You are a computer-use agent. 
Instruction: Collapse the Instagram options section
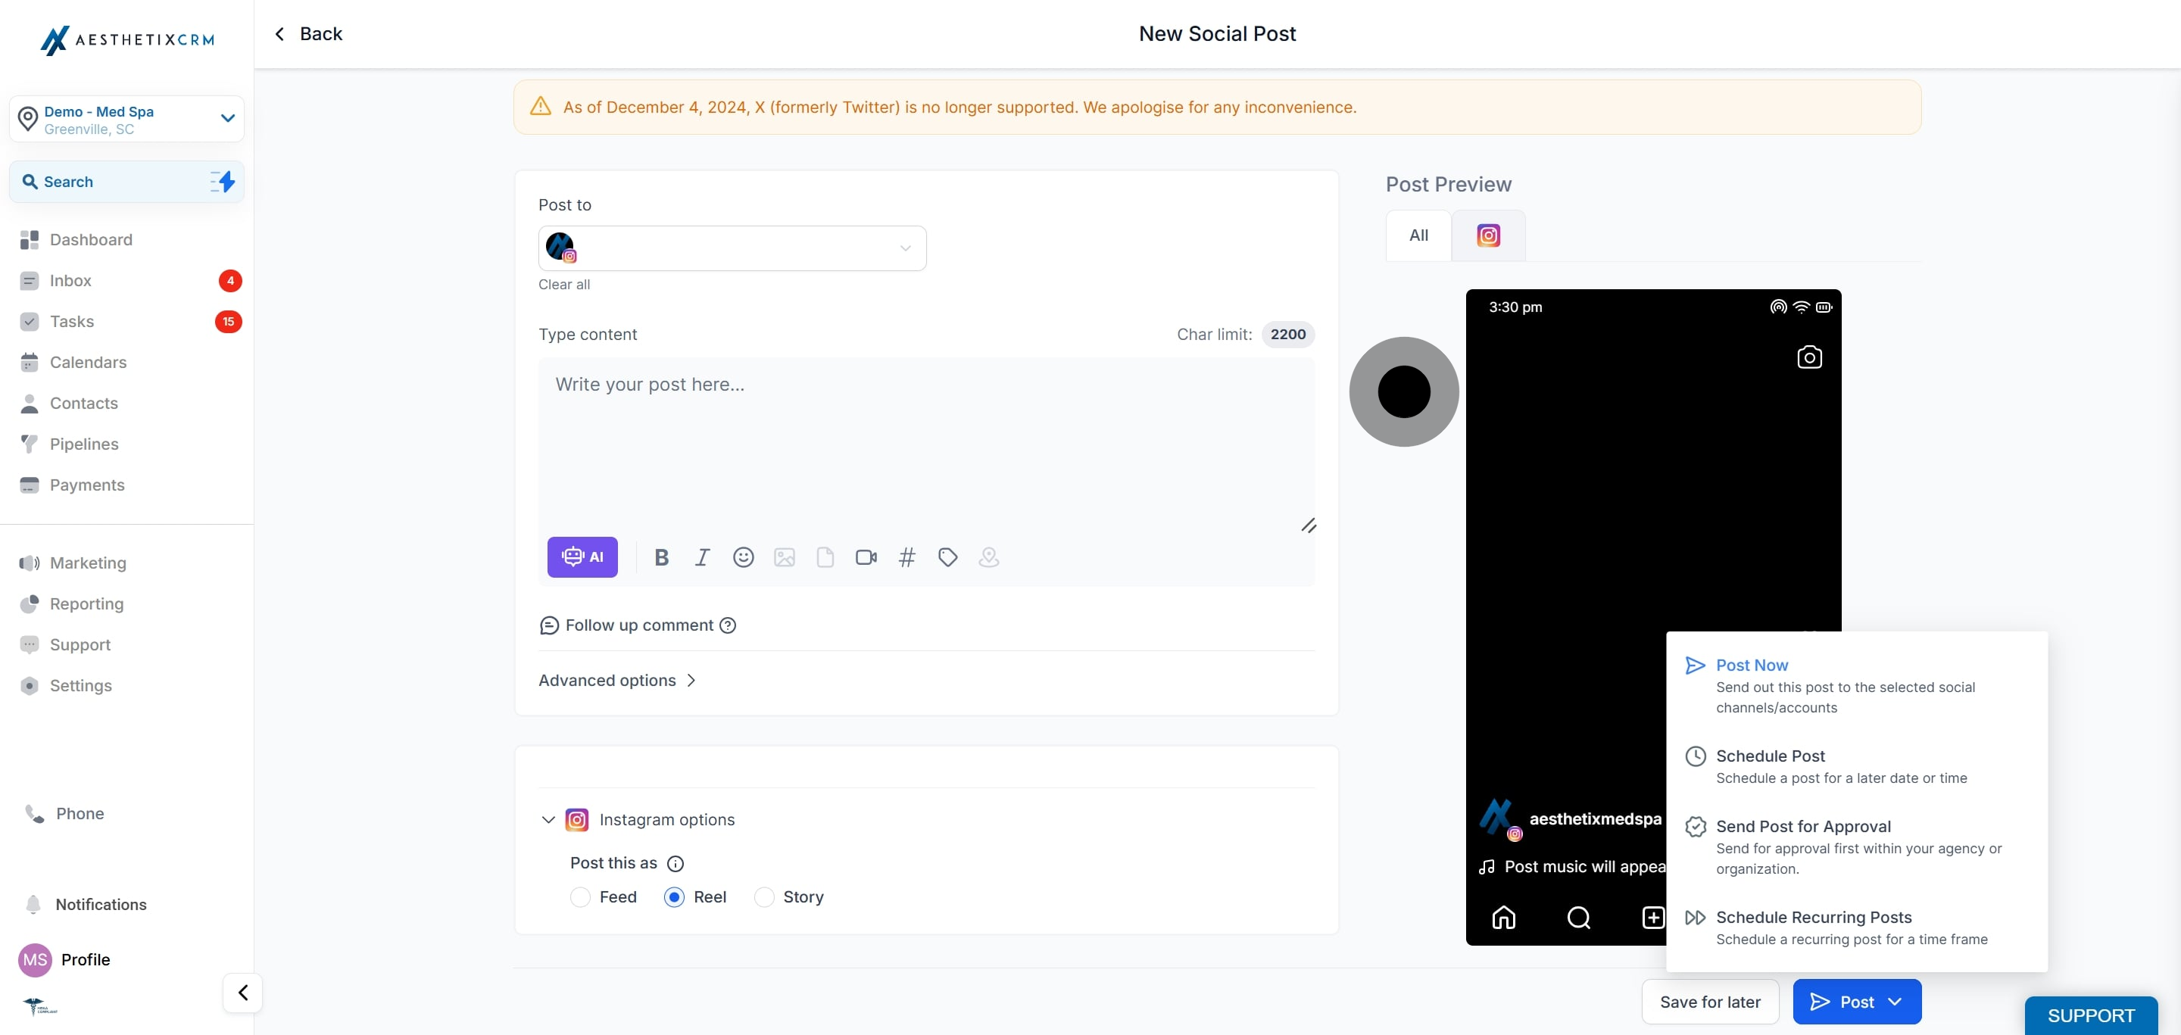[x=548, y=819]
